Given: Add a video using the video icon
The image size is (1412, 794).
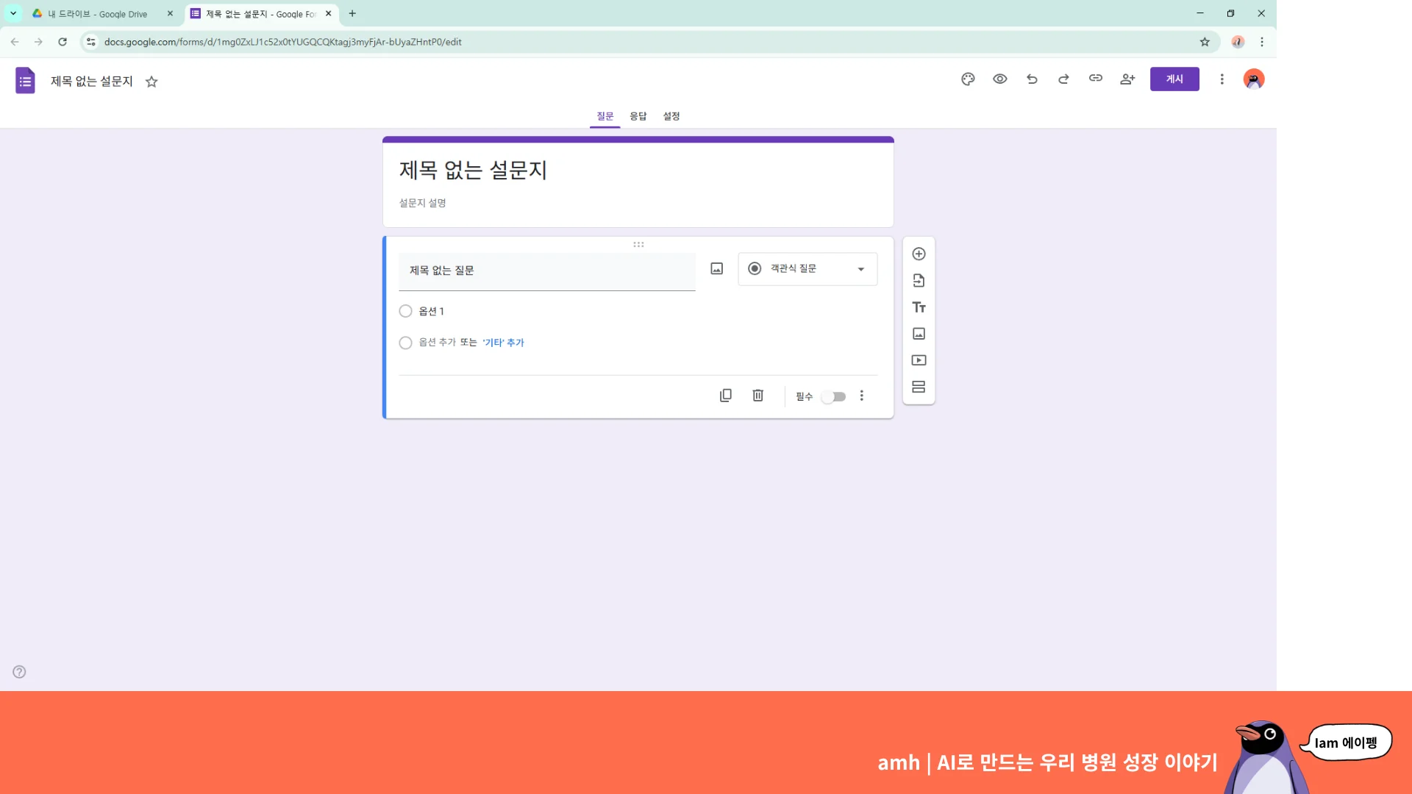Looking at the screenshot, I should tap(919, 360).
